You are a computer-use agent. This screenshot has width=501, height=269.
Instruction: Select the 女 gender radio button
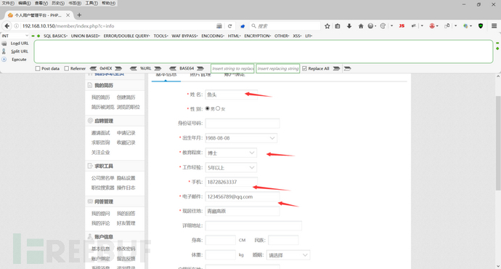click(218, 108)
